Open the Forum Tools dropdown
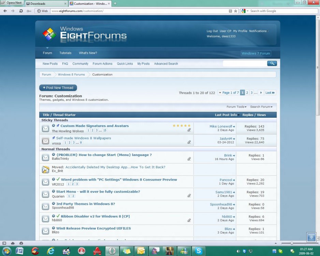 [236, 107]
